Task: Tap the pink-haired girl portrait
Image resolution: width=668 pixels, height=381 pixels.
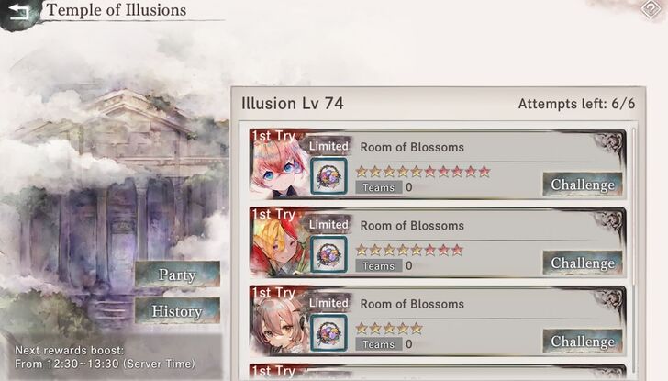Action: click(279, 168)
